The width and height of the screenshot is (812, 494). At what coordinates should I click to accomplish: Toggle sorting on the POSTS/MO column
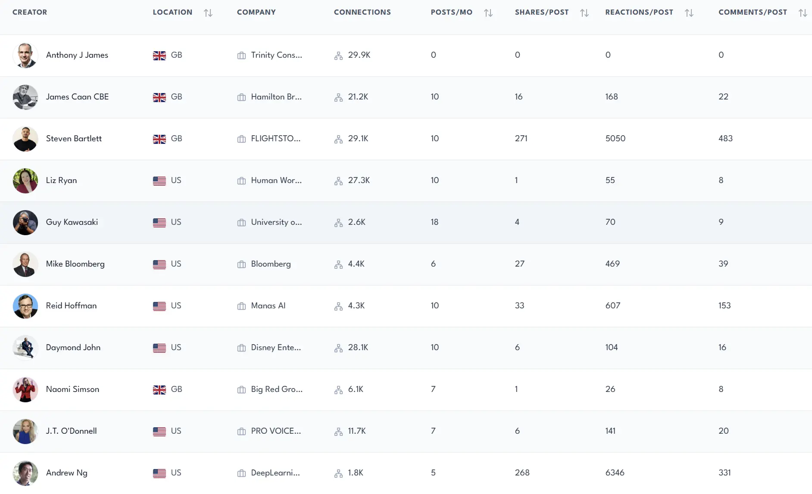tap(489, 13)
